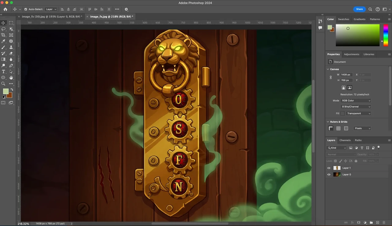
Task: Click the hue slider in Color panel
Action: (386, 35)
